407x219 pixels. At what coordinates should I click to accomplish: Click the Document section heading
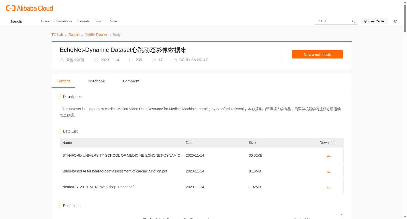(71, 206)
